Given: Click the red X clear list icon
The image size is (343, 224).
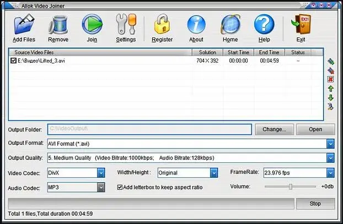Looking at the screenshot, I should (x=331, y=79).
